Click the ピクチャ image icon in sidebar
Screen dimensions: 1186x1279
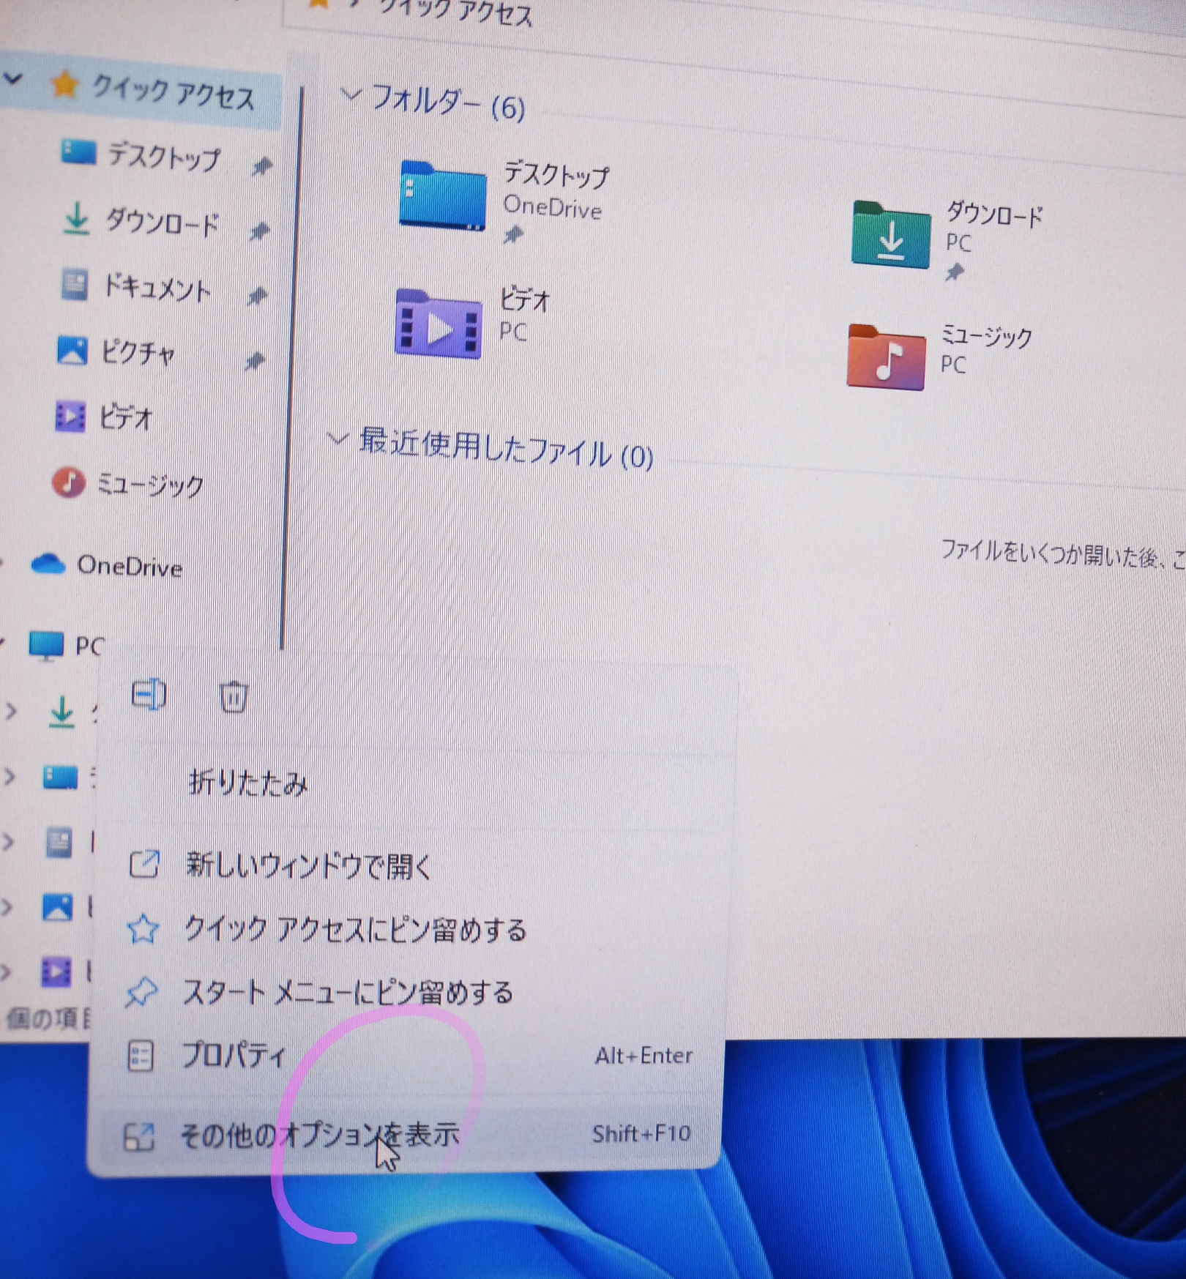[72, 350]
